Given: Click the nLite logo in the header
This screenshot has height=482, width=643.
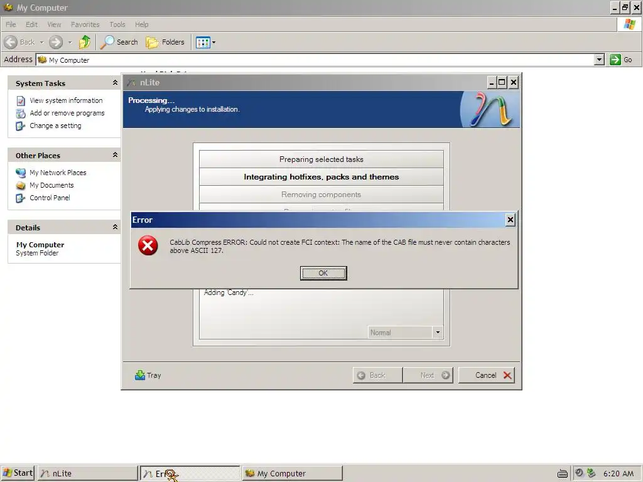Looking at the screenshot, I should pyautogui.click(x=490, y=109).
